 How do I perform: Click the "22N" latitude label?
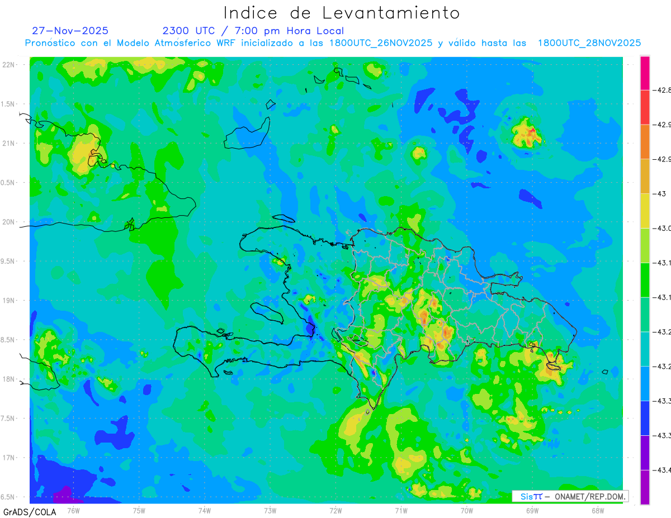pyautogui.click(x=9, y=65)
